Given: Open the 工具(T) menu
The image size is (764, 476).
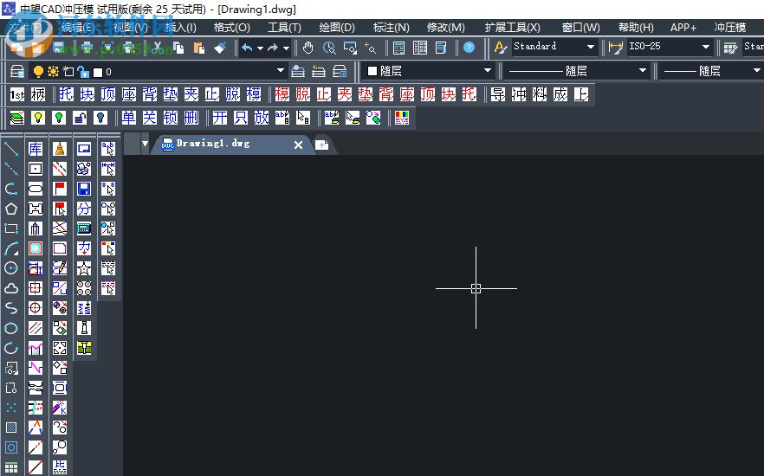Looking at the screenshot, I should click(284, 28).
